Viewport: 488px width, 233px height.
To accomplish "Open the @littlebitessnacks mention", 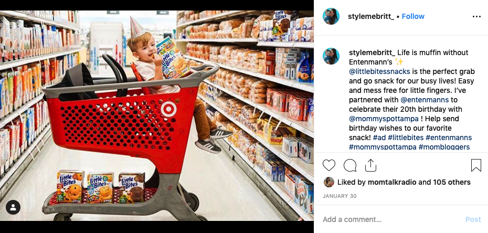I will coord(379,71).
